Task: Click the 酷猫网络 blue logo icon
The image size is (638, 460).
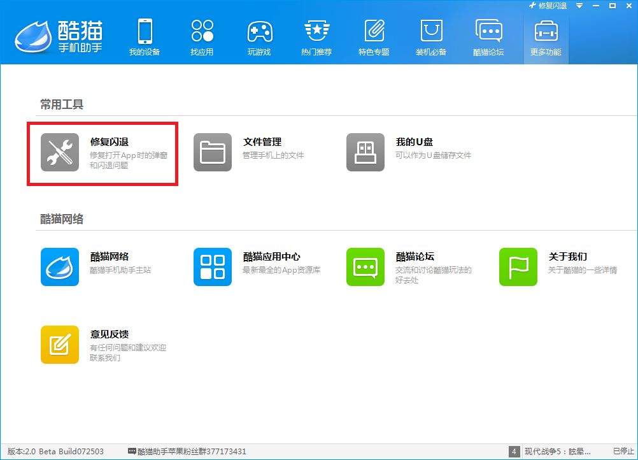Action: tap(60, 267)
